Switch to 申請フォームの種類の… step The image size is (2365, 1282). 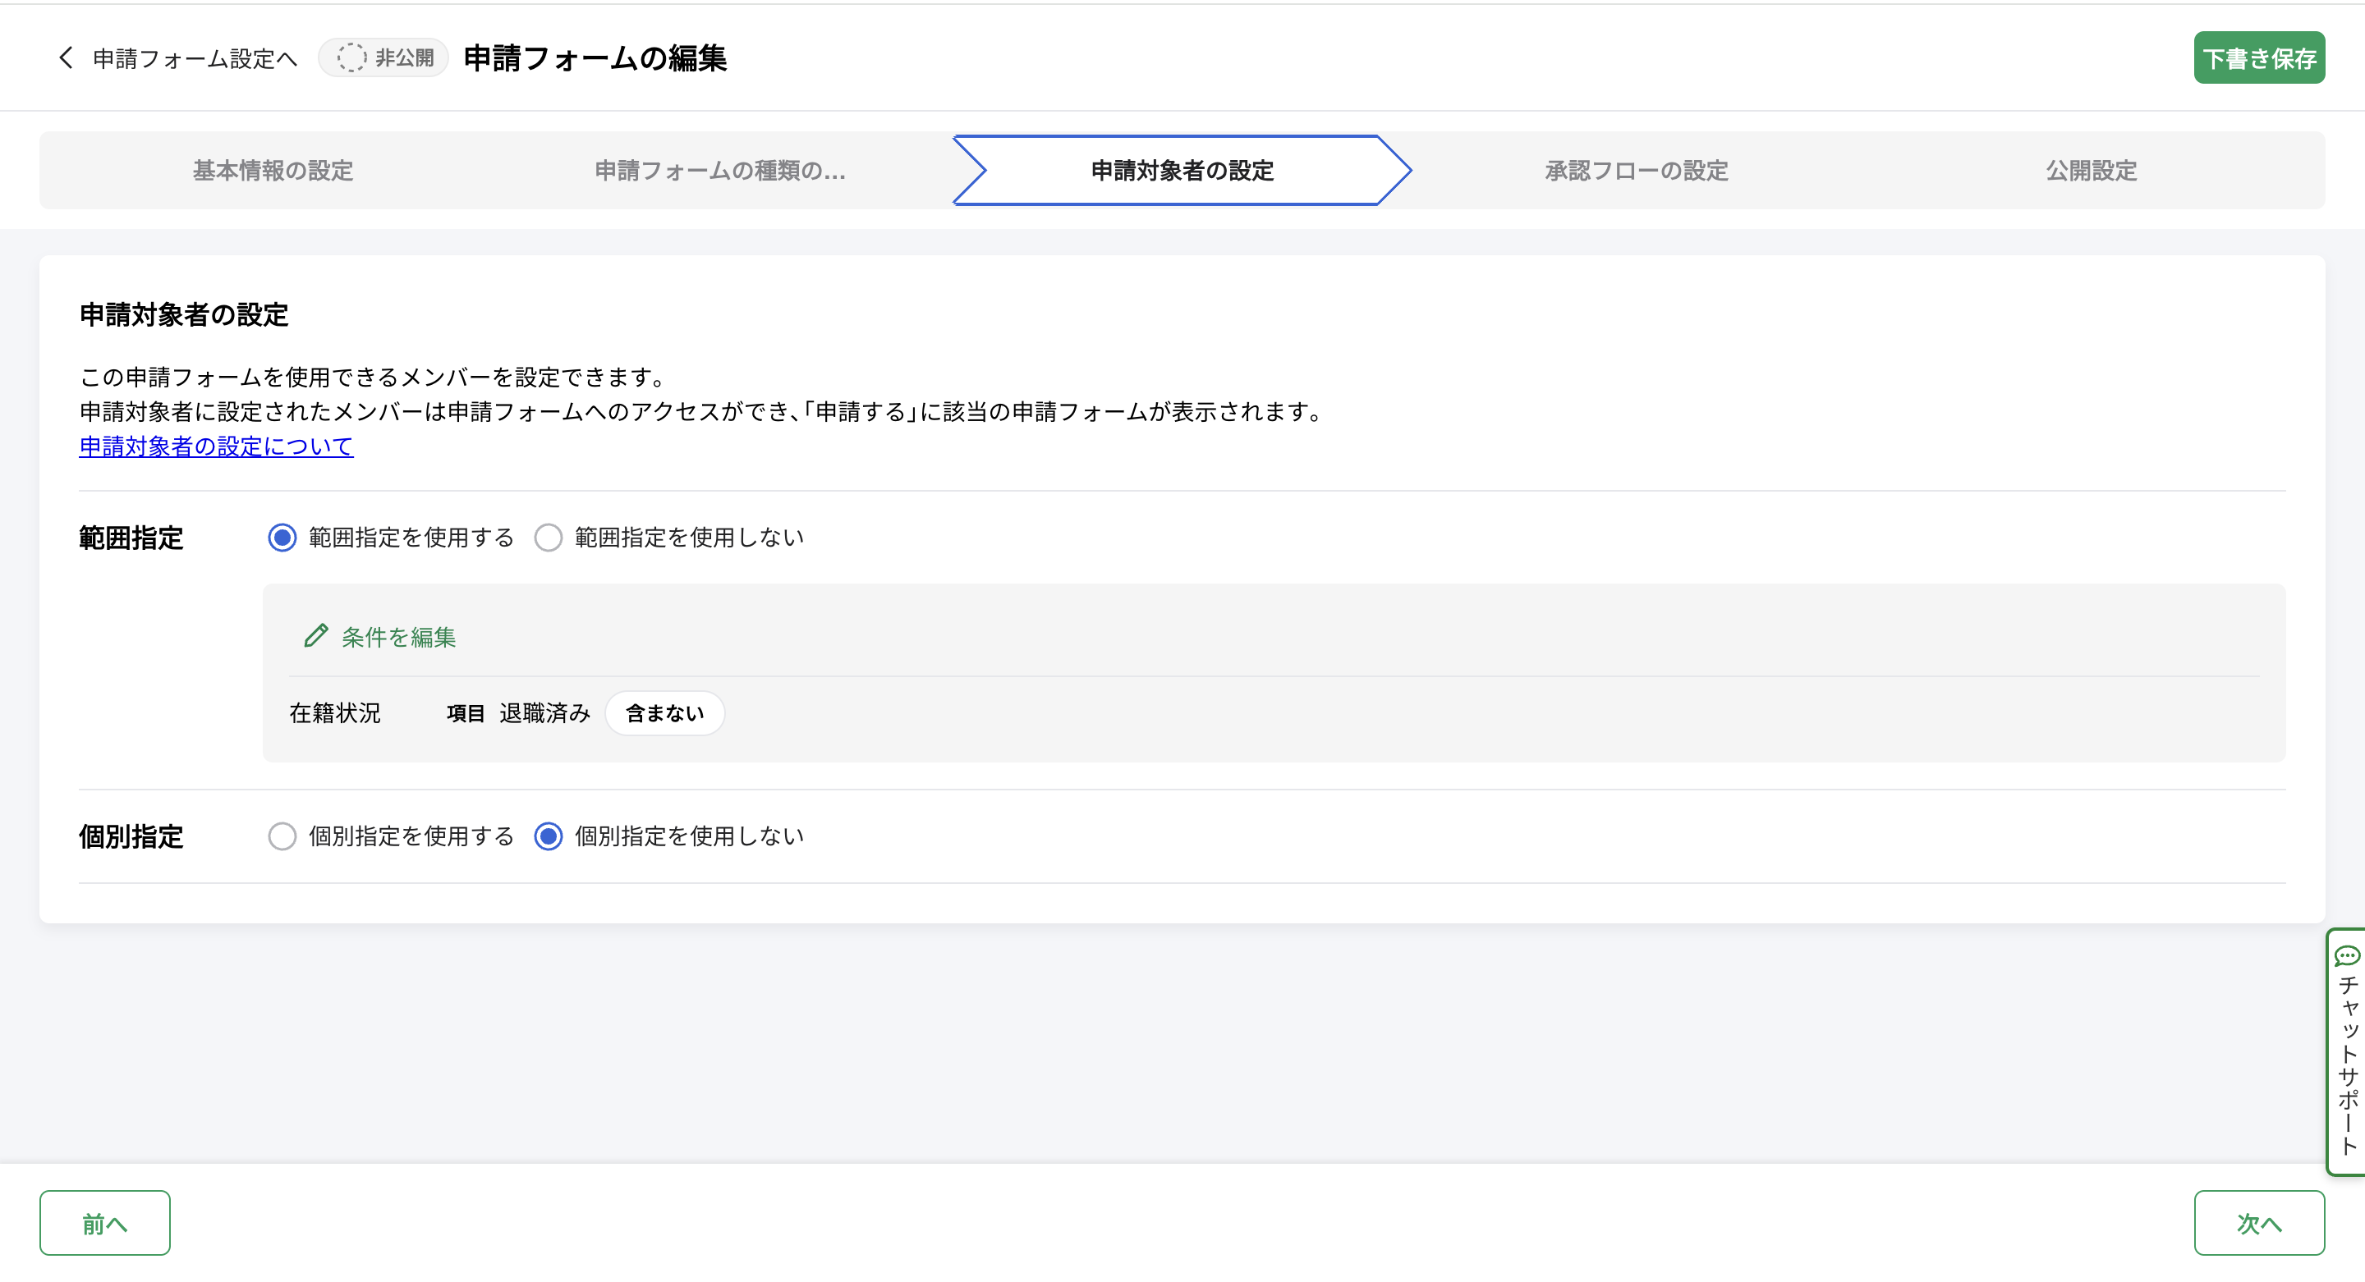720,171
